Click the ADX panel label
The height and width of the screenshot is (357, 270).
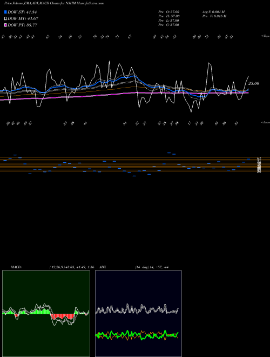click(x=103, y=267)
